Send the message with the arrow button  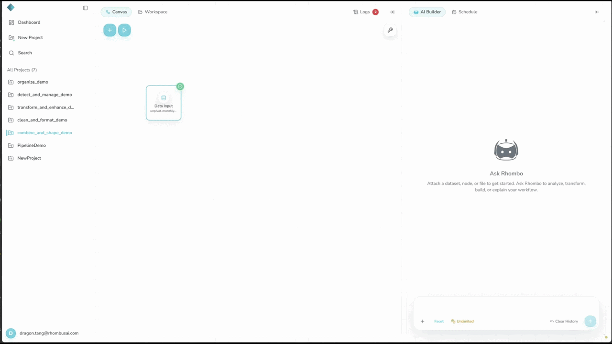[590, 322]
